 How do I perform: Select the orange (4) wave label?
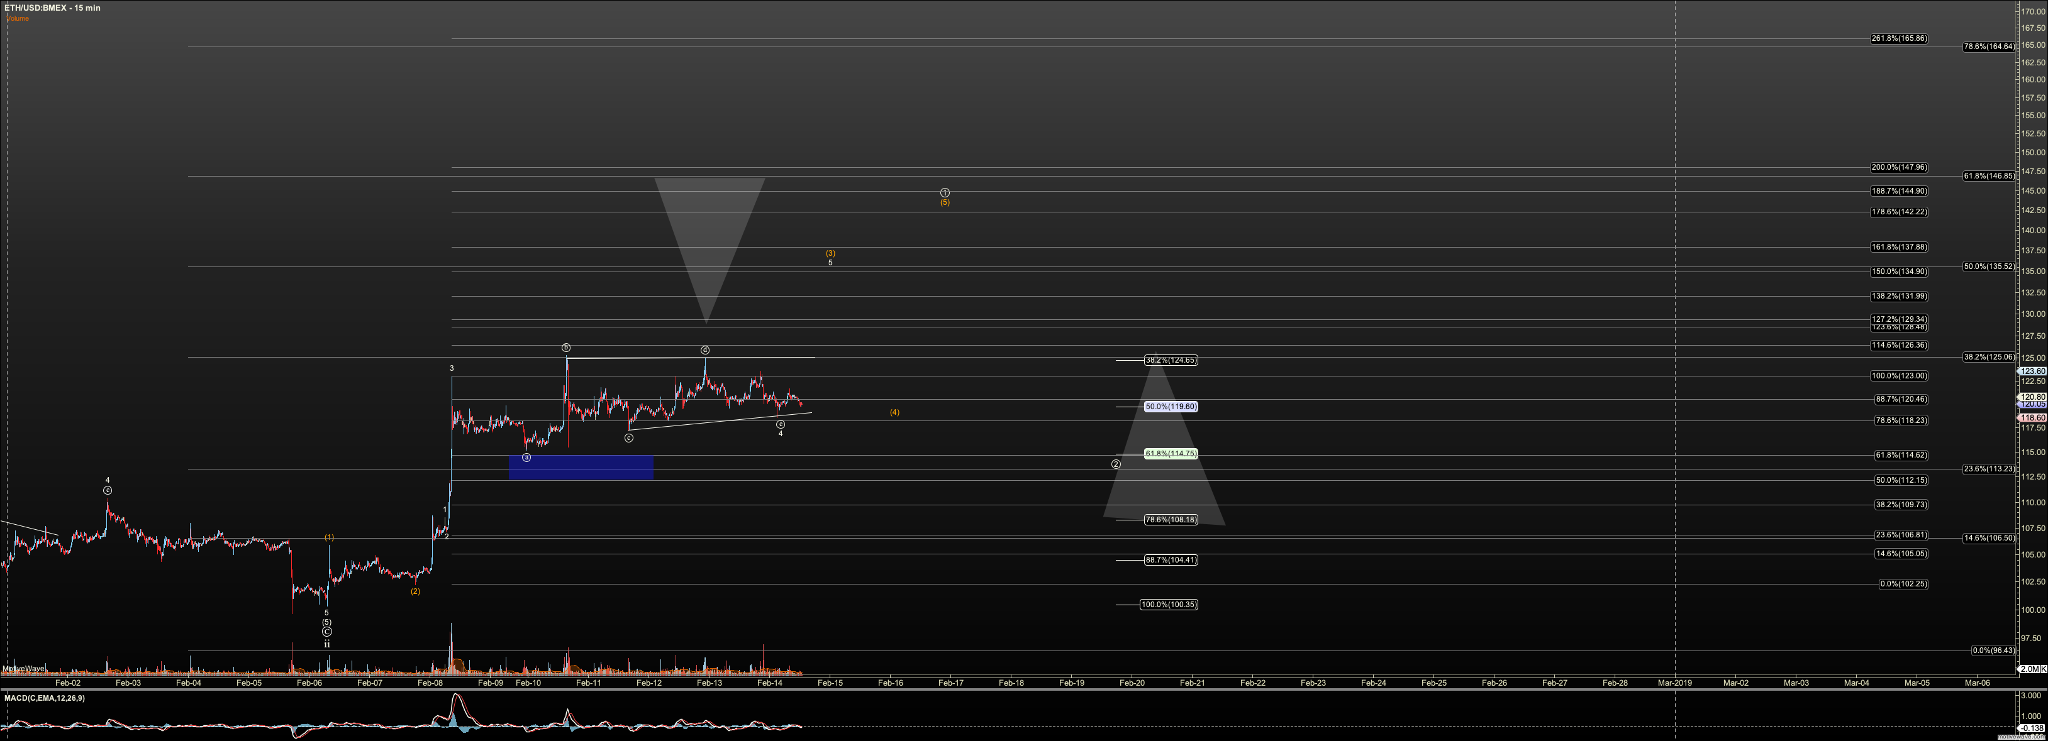coord(894,412)
